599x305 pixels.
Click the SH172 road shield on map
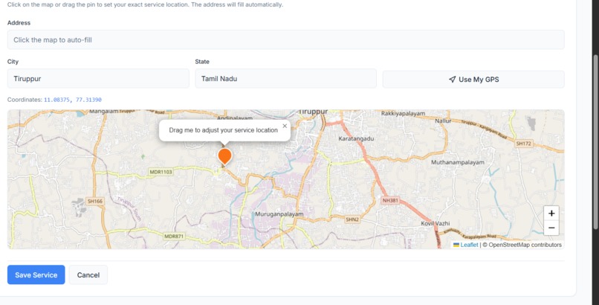pyautogui.click(x=523, y=144)
